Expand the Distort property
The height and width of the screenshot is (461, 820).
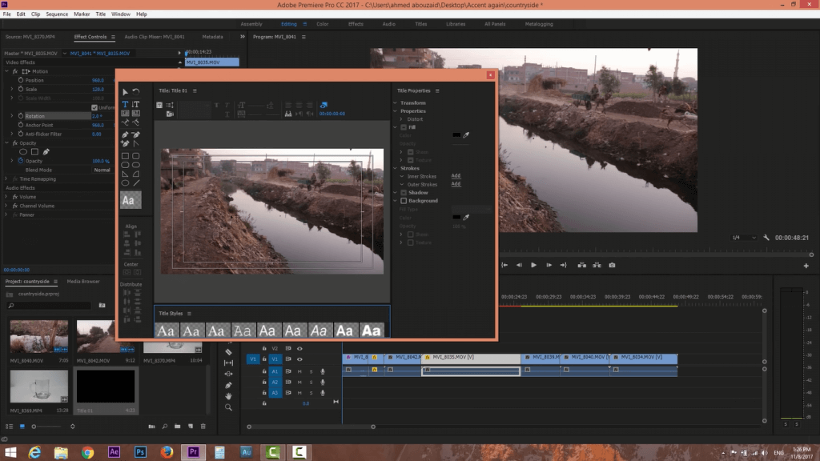[402, 119]
